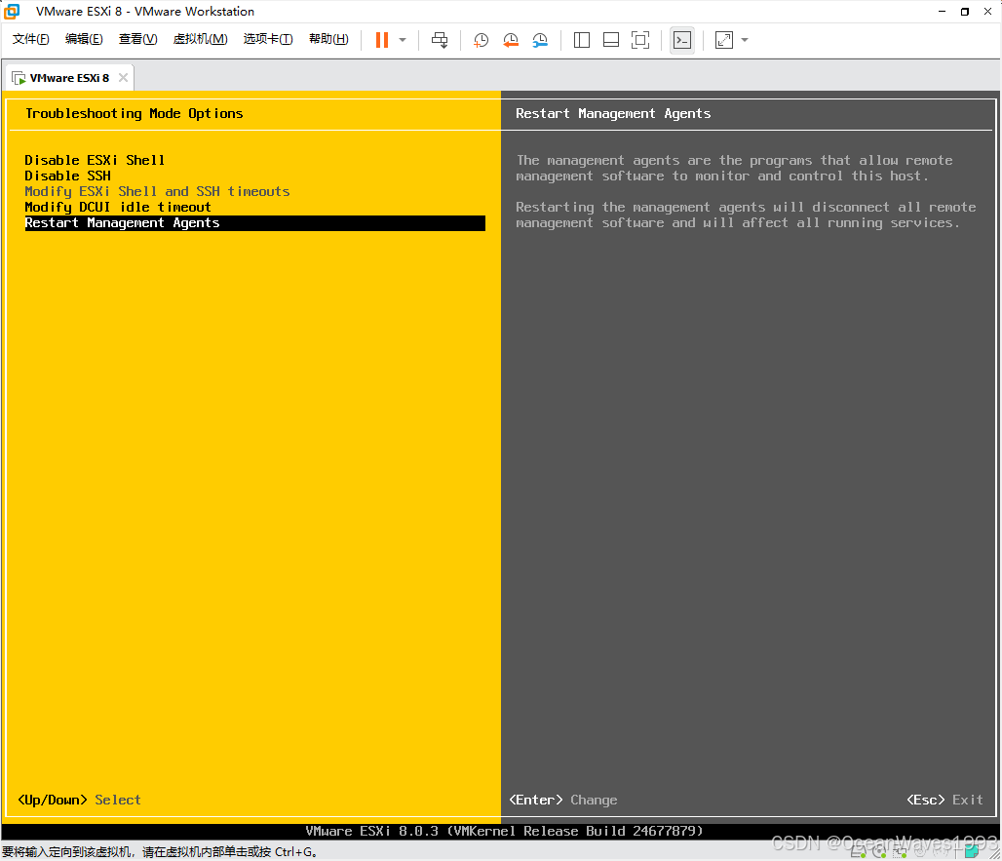This screenshot has height=861, width=1002.
Task: Open the 虚拟机(M) menu
Action: tap(200, 39)
